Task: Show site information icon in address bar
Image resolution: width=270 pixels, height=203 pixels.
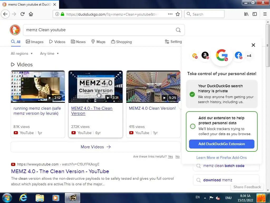Action: coord(57,14)
